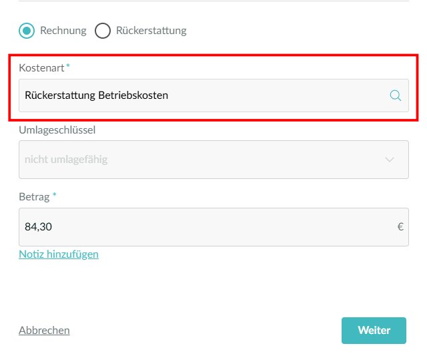Select the Rechnung radio button
This screenshot has height=362, width=427.
click(x=27, y=31)
